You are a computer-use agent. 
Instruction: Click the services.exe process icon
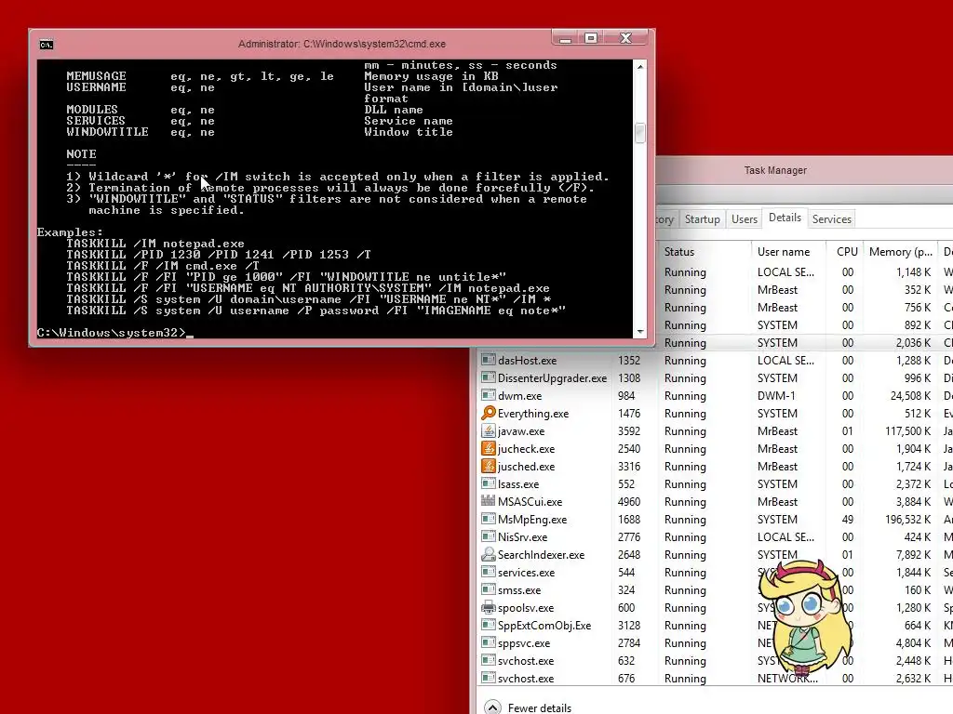point(488,572)
